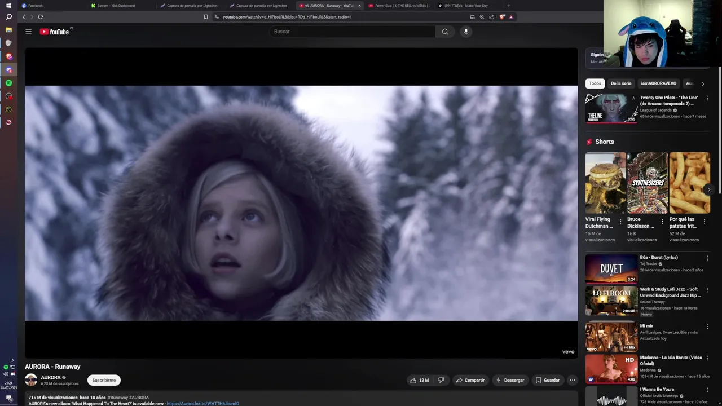
Task: Open the site settings icon before the URL
Action: click(x=217, y=17)
